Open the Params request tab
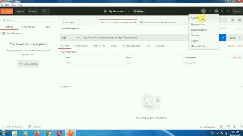 pyautogui.click(x=65, y=46)
